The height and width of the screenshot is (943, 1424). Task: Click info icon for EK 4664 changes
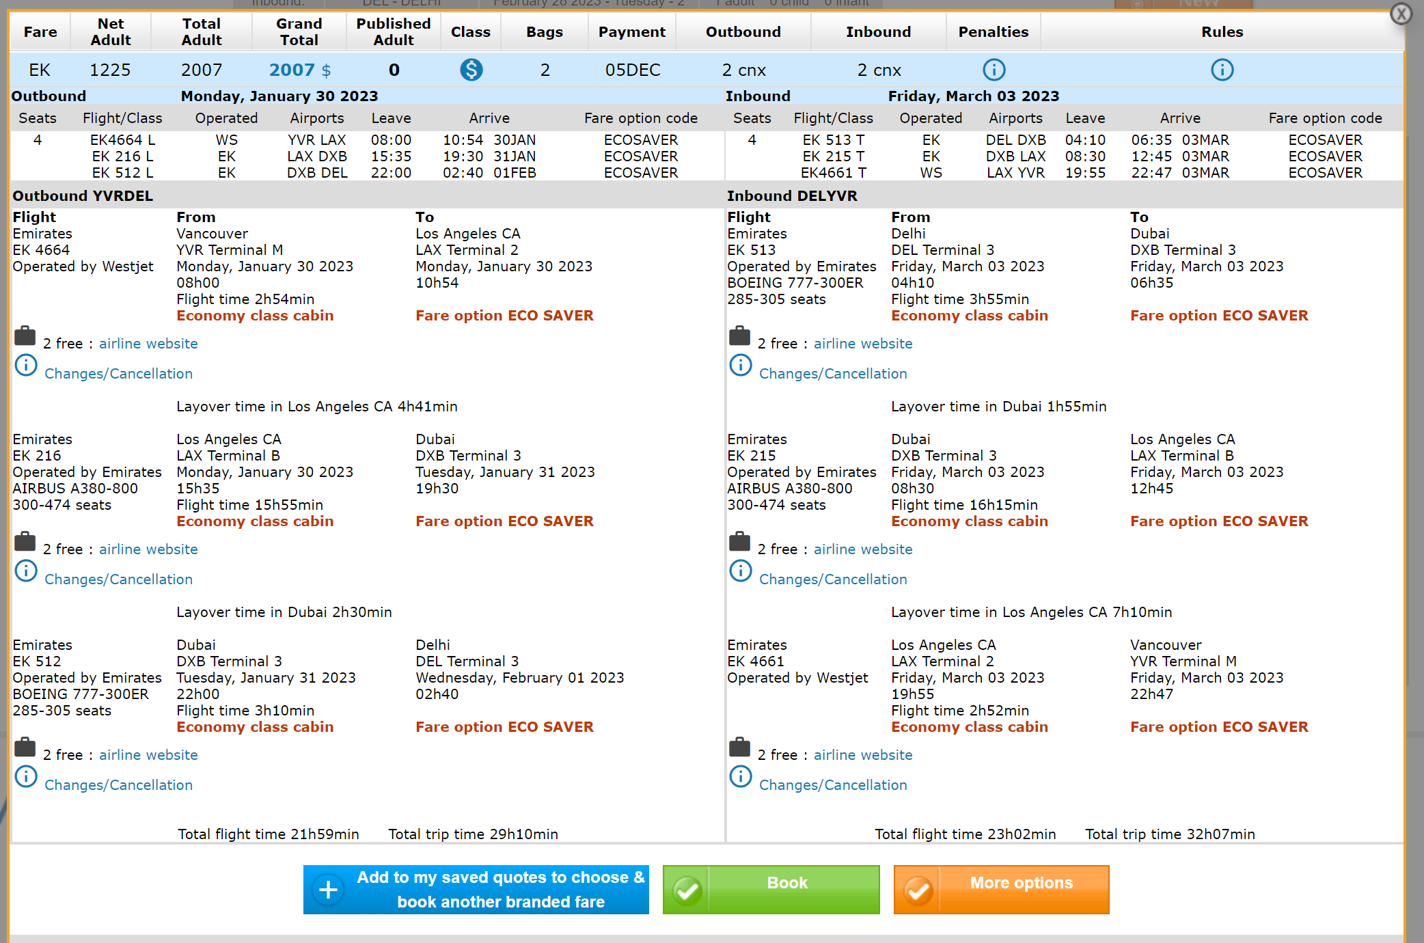pos(26,366)
